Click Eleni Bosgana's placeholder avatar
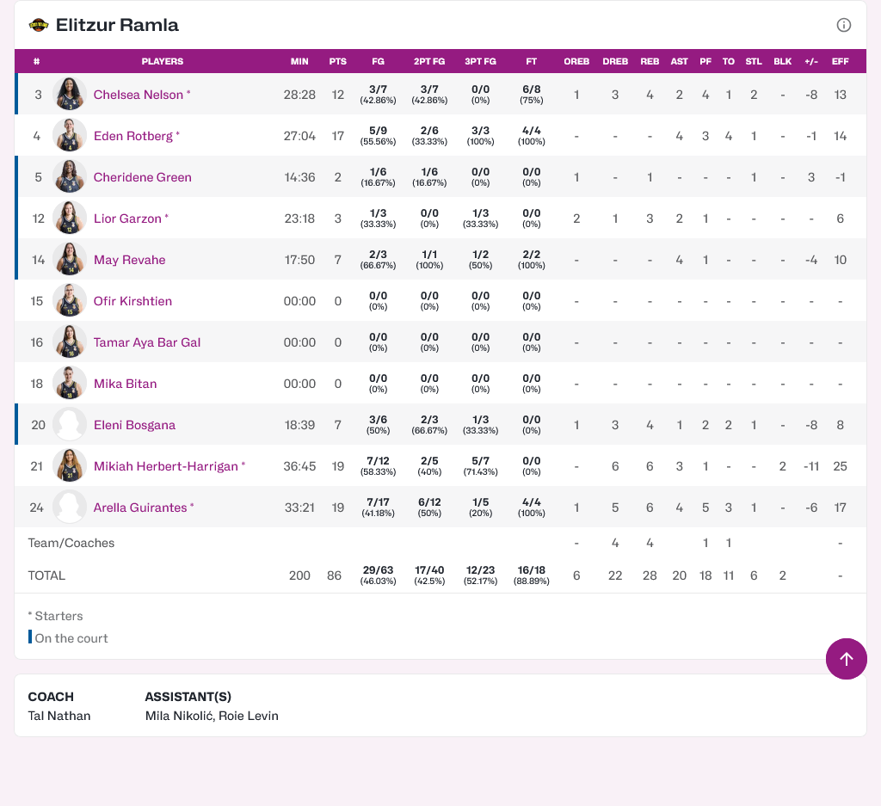This screenshot has height=806, width=881. [x=70, y=425]
